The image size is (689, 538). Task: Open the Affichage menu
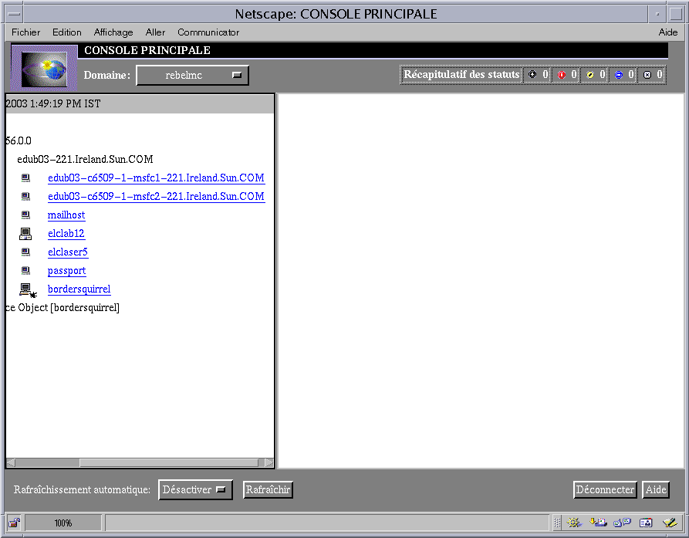coord(113,32)
